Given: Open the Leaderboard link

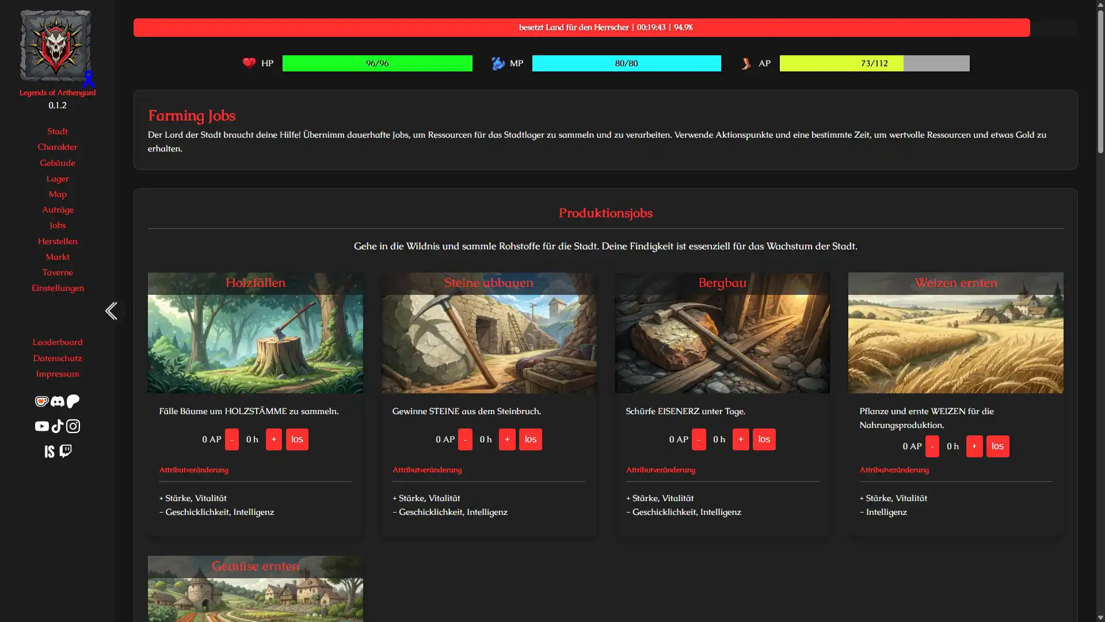Looking at the screenshot, I should coord(58,342).
